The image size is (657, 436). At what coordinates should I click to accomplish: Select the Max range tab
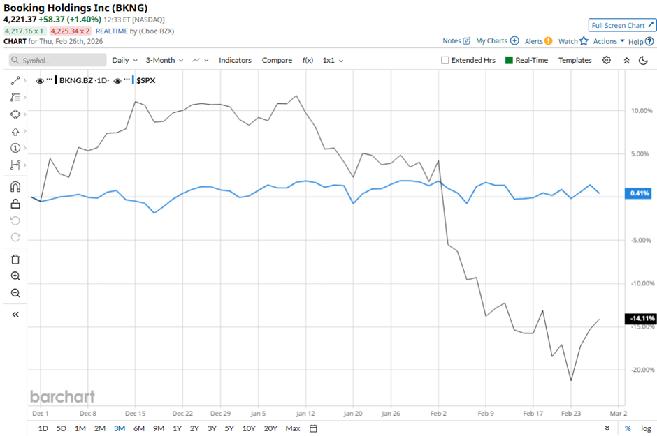tap(292, 428)
